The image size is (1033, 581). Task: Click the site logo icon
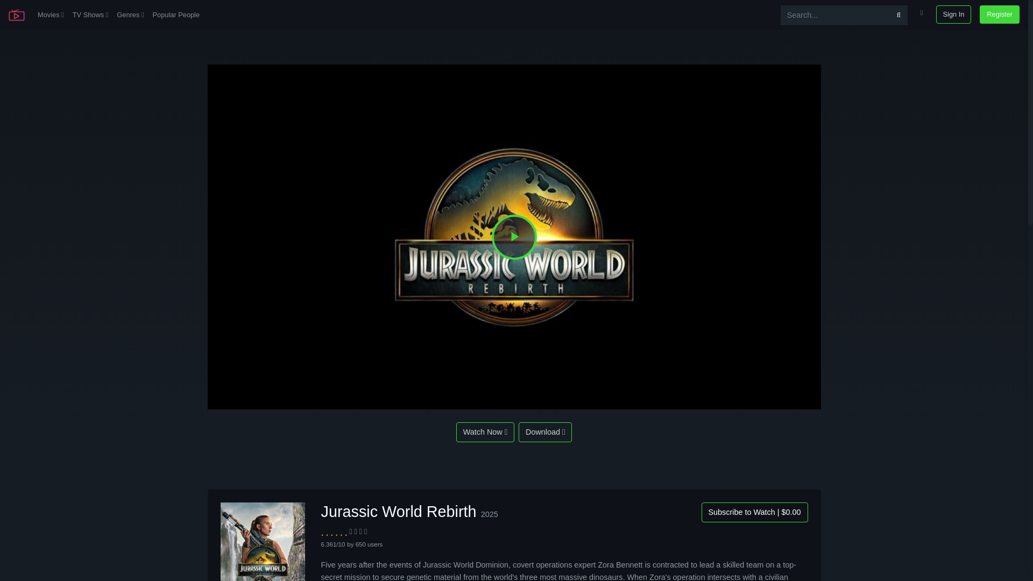(x=17, y=15)
